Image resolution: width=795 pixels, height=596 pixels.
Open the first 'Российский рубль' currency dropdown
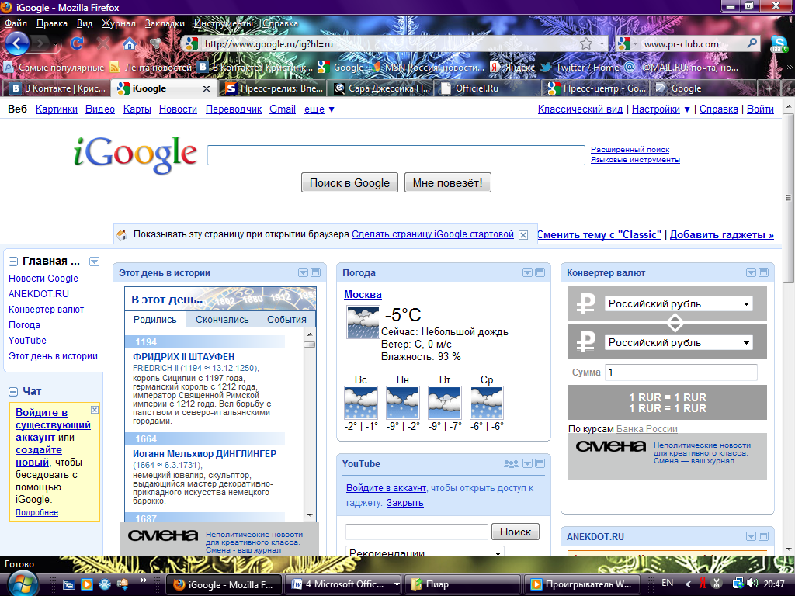(679, 304)
